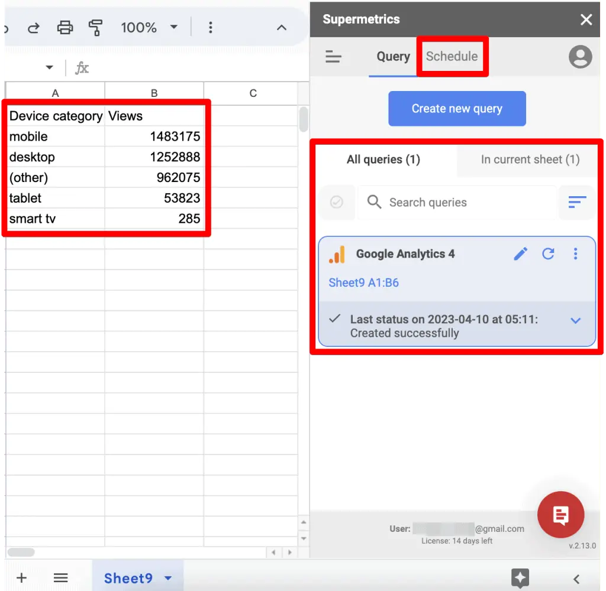The image size is (606, 591).
Task: Open the zoom level dropdown
Action: pyautogui.click(x=148, y=27)
